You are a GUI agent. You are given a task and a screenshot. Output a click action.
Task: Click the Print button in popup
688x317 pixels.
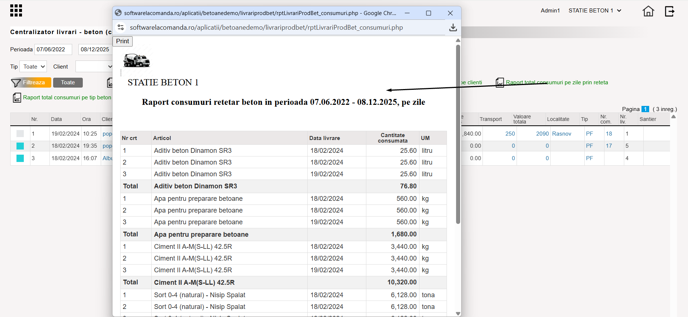[x=122, y=41]
